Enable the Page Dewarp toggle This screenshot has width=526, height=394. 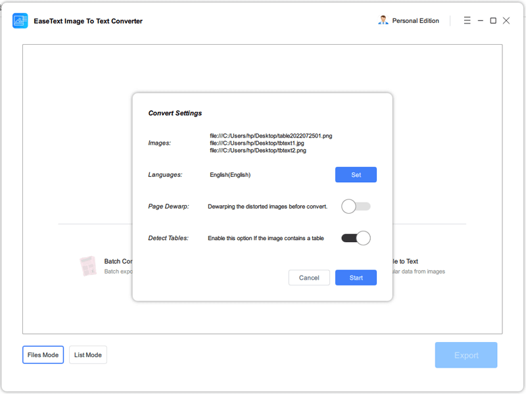coord(356,207)
